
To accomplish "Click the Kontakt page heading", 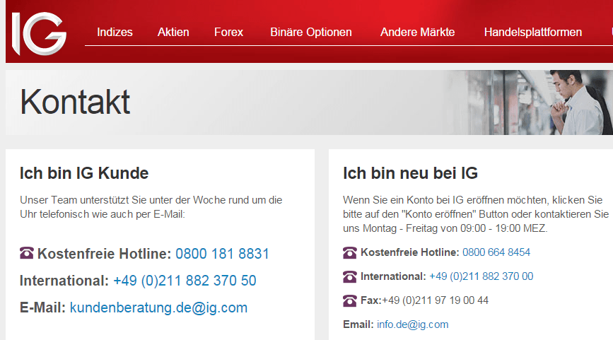I will pos(75,102).
